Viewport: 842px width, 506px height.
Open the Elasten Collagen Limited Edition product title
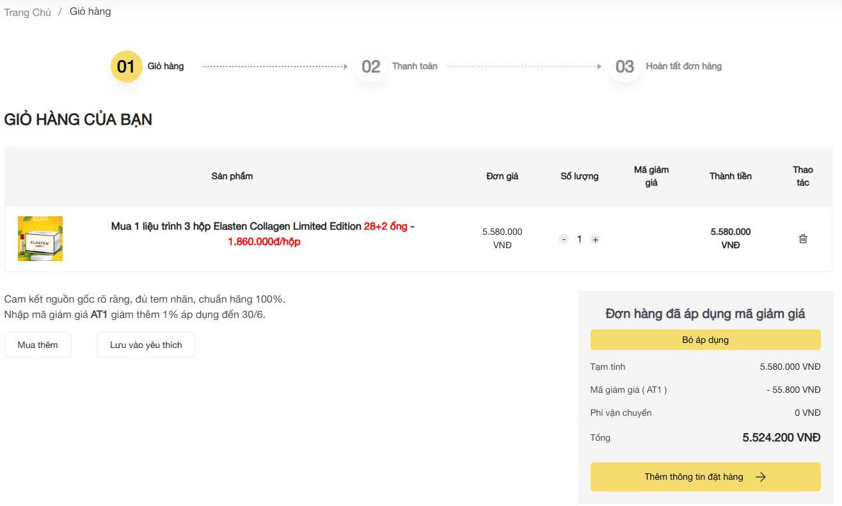(x=263, y=234)
